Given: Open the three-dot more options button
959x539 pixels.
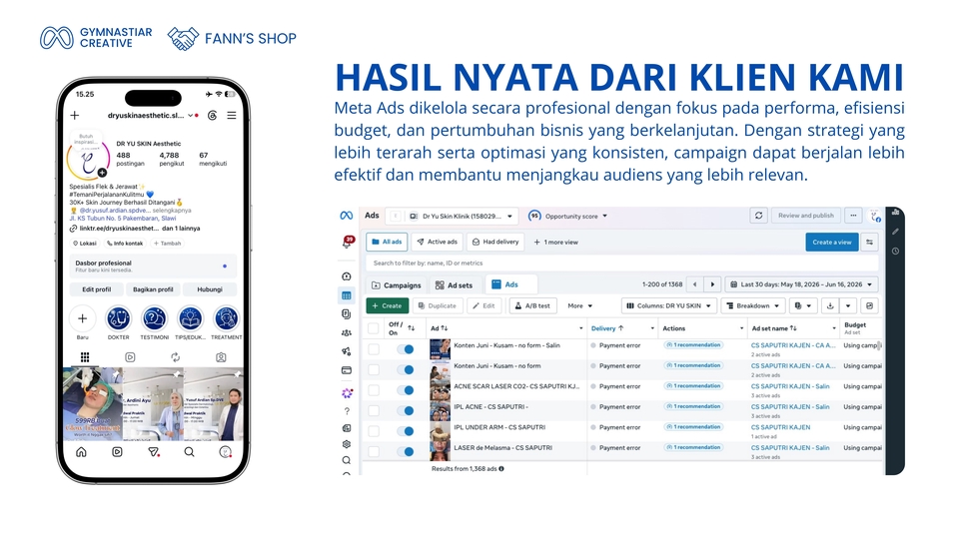Looking at the screenshot, I should (853, 216).
